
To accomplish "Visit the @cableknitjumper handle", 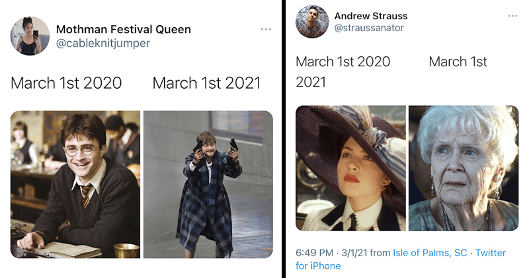I will click(102, 44).
